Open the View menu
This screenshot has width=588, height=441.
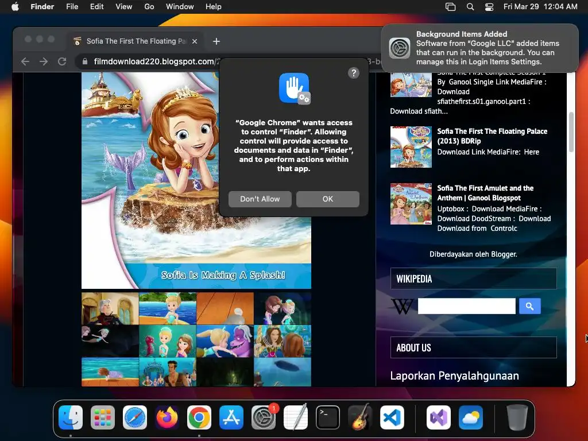[x=124, y=6]
